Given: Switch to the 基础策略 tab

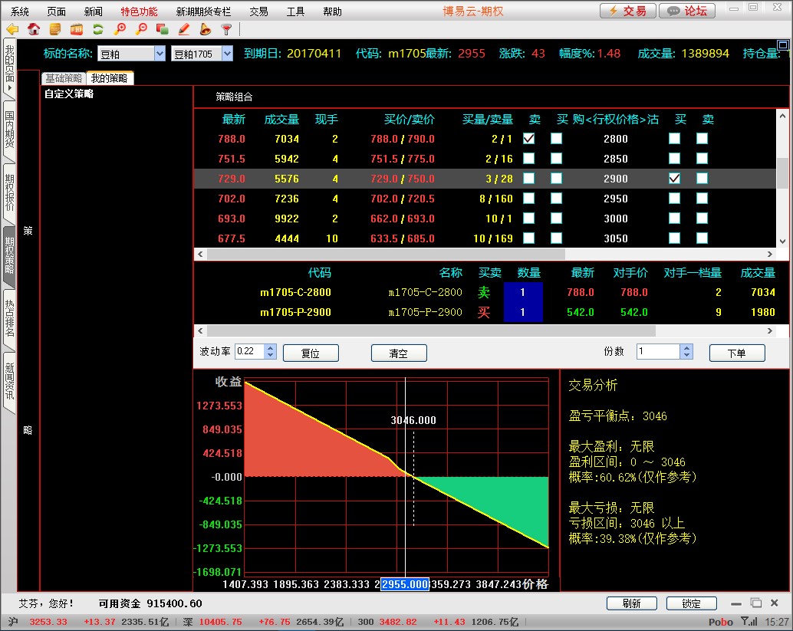Looking at the screenshot, I should click(64, 78).
